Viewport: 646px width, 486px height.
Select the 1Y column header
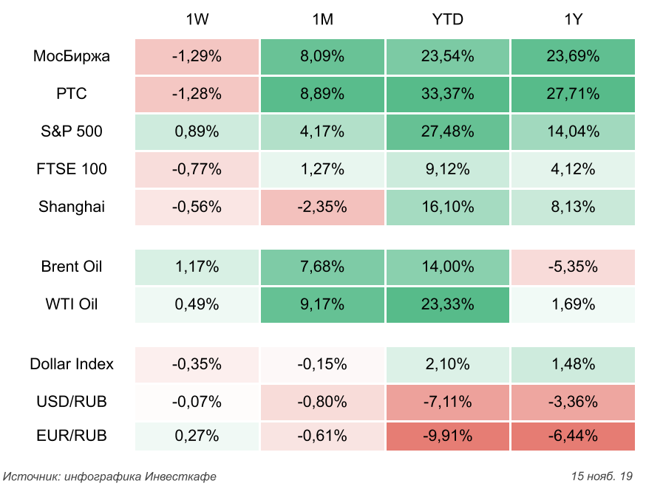pos(573,20)
